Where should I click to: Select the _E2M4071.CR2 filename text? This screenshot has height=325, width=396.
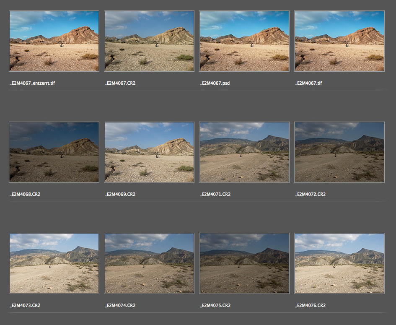pos(215,195)
